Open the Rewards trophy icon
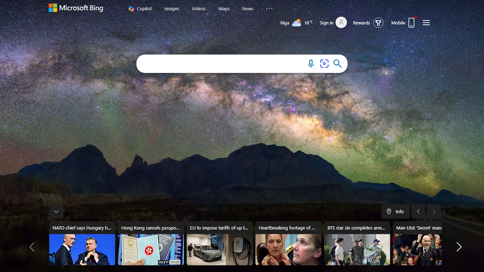 pos(379,23)
